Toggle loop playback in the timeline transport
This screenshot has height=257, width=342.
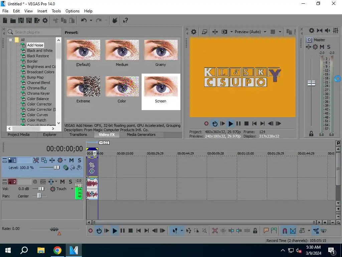[x=99, y=231]
